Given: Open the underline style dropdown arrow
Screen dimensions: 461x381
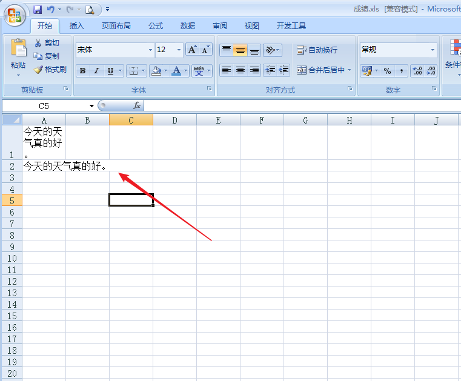Looking at the screenshot, I should click(120, 71).
